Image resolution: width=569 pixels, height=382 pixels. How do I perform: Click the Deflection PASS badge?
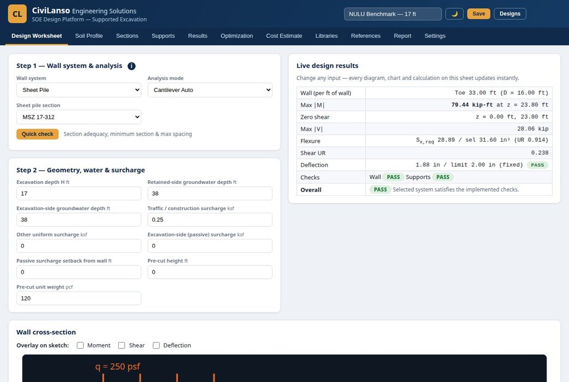tap(537, 165)
